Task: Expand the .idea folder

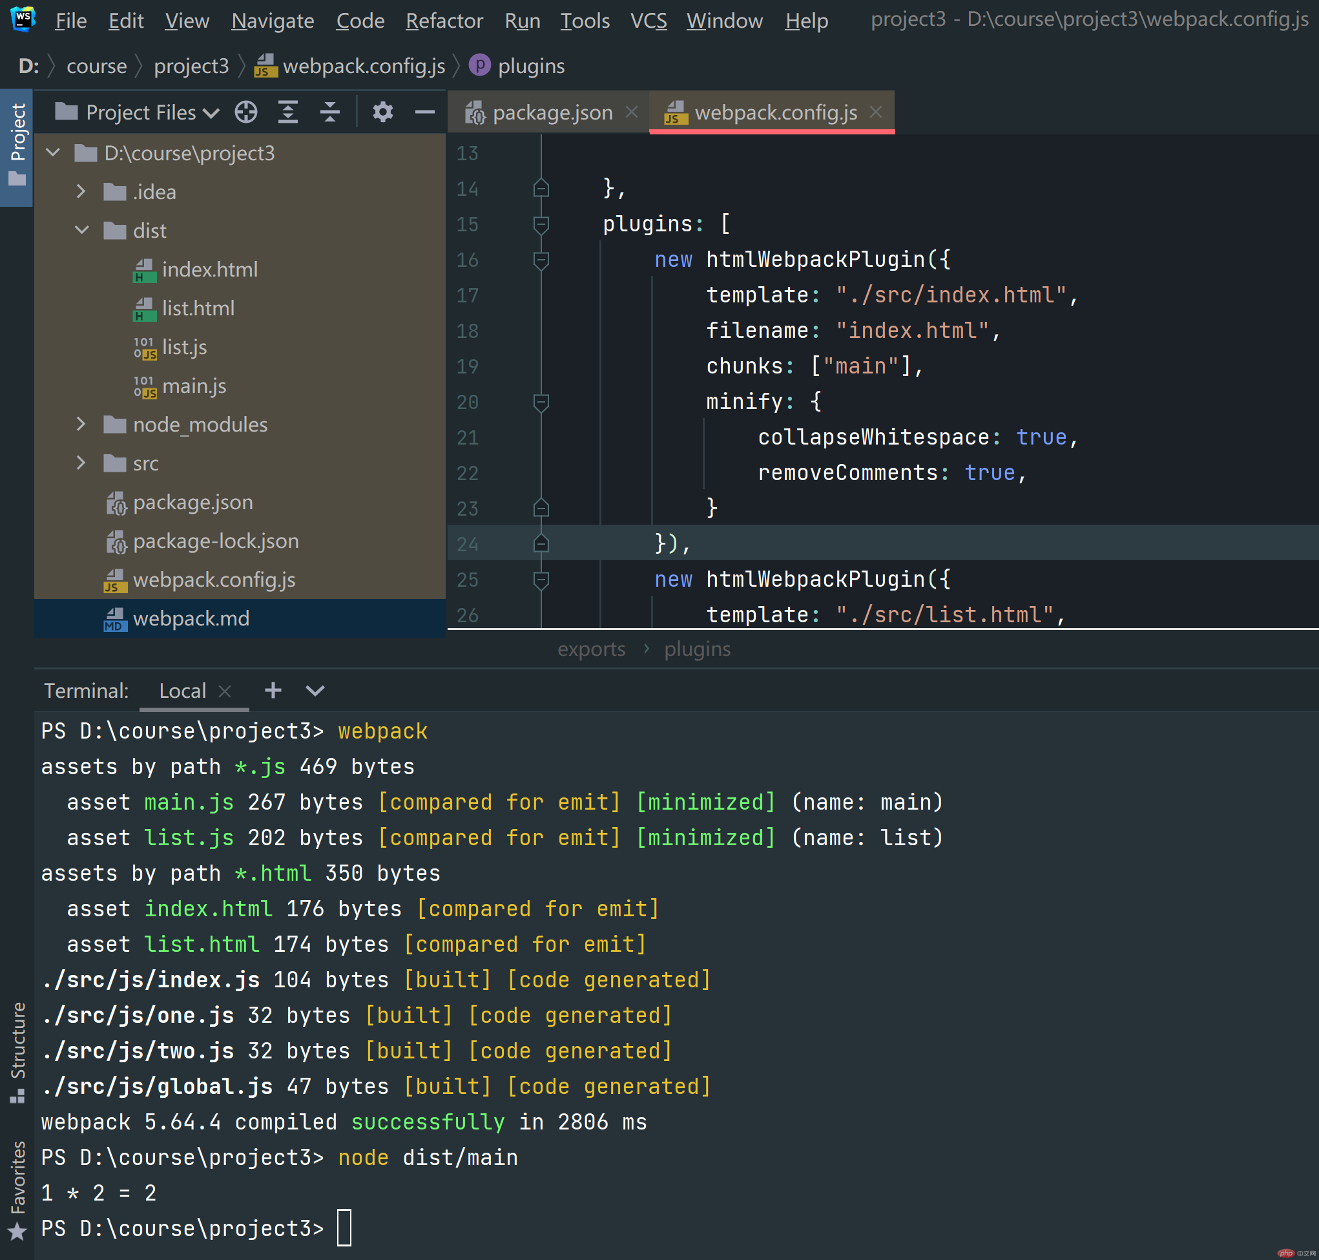Action: coord(81,192)
